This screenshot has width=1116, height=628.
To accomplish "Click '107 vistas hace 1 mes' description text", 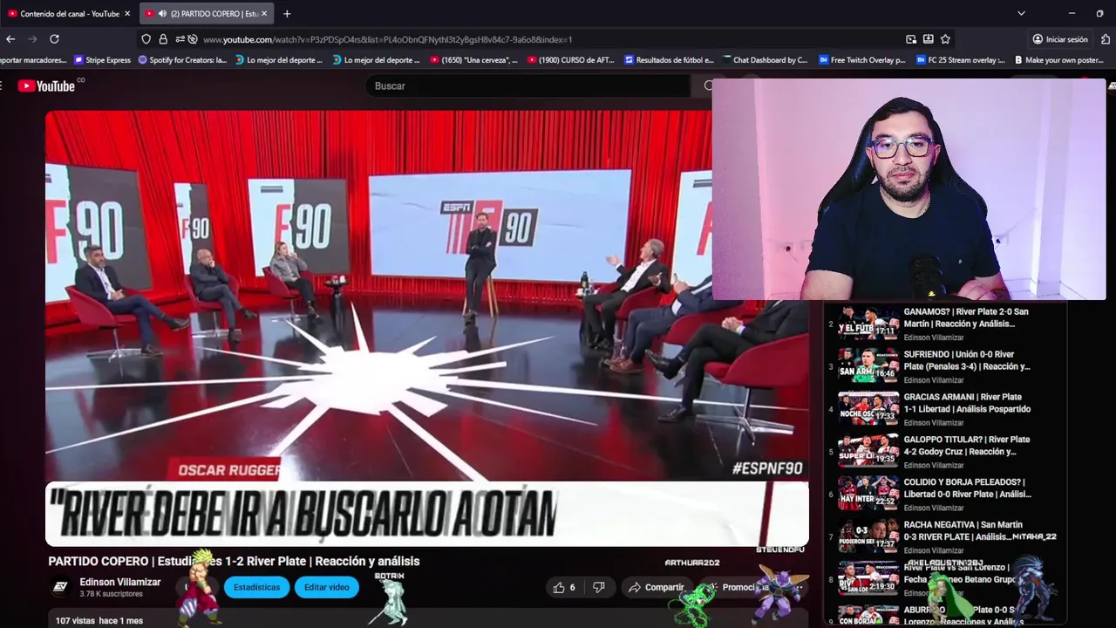I will [x=99, y=621].
